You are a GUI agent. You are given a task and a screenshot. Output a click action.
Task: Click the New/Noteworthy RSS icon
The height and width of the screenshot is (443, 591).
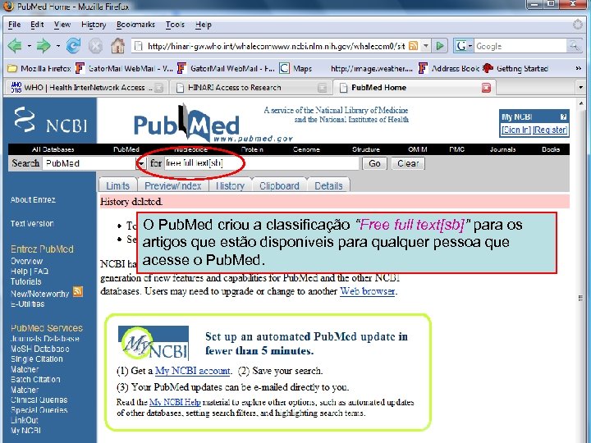tap(78, 291)
